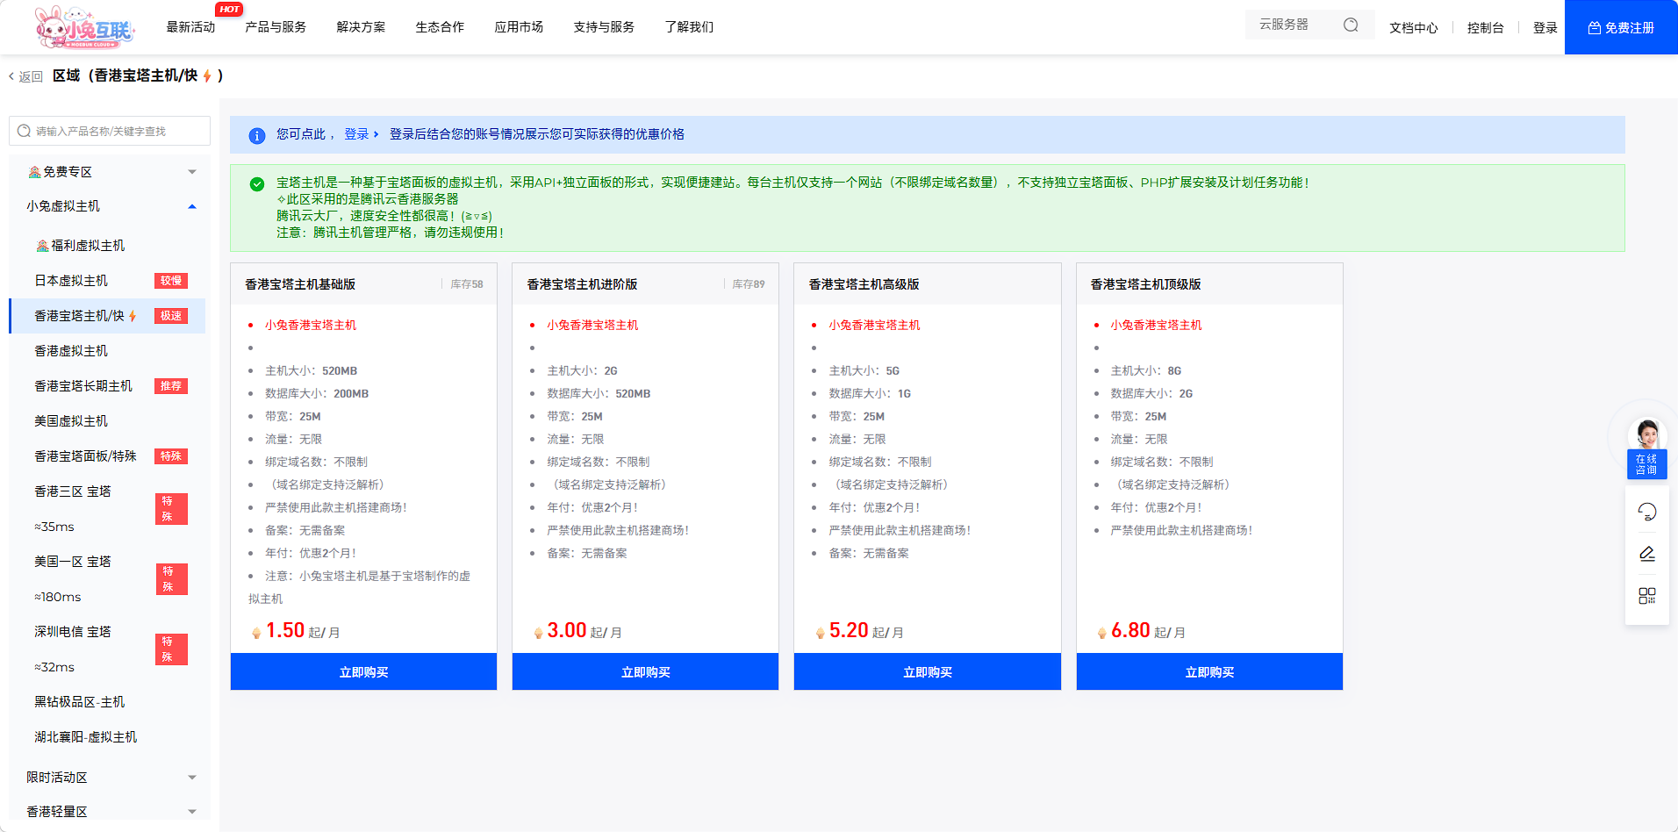This screenshot has width=1678, height=832.
Task: Click the 小兔互联 logo
Action: click(84, 27)
